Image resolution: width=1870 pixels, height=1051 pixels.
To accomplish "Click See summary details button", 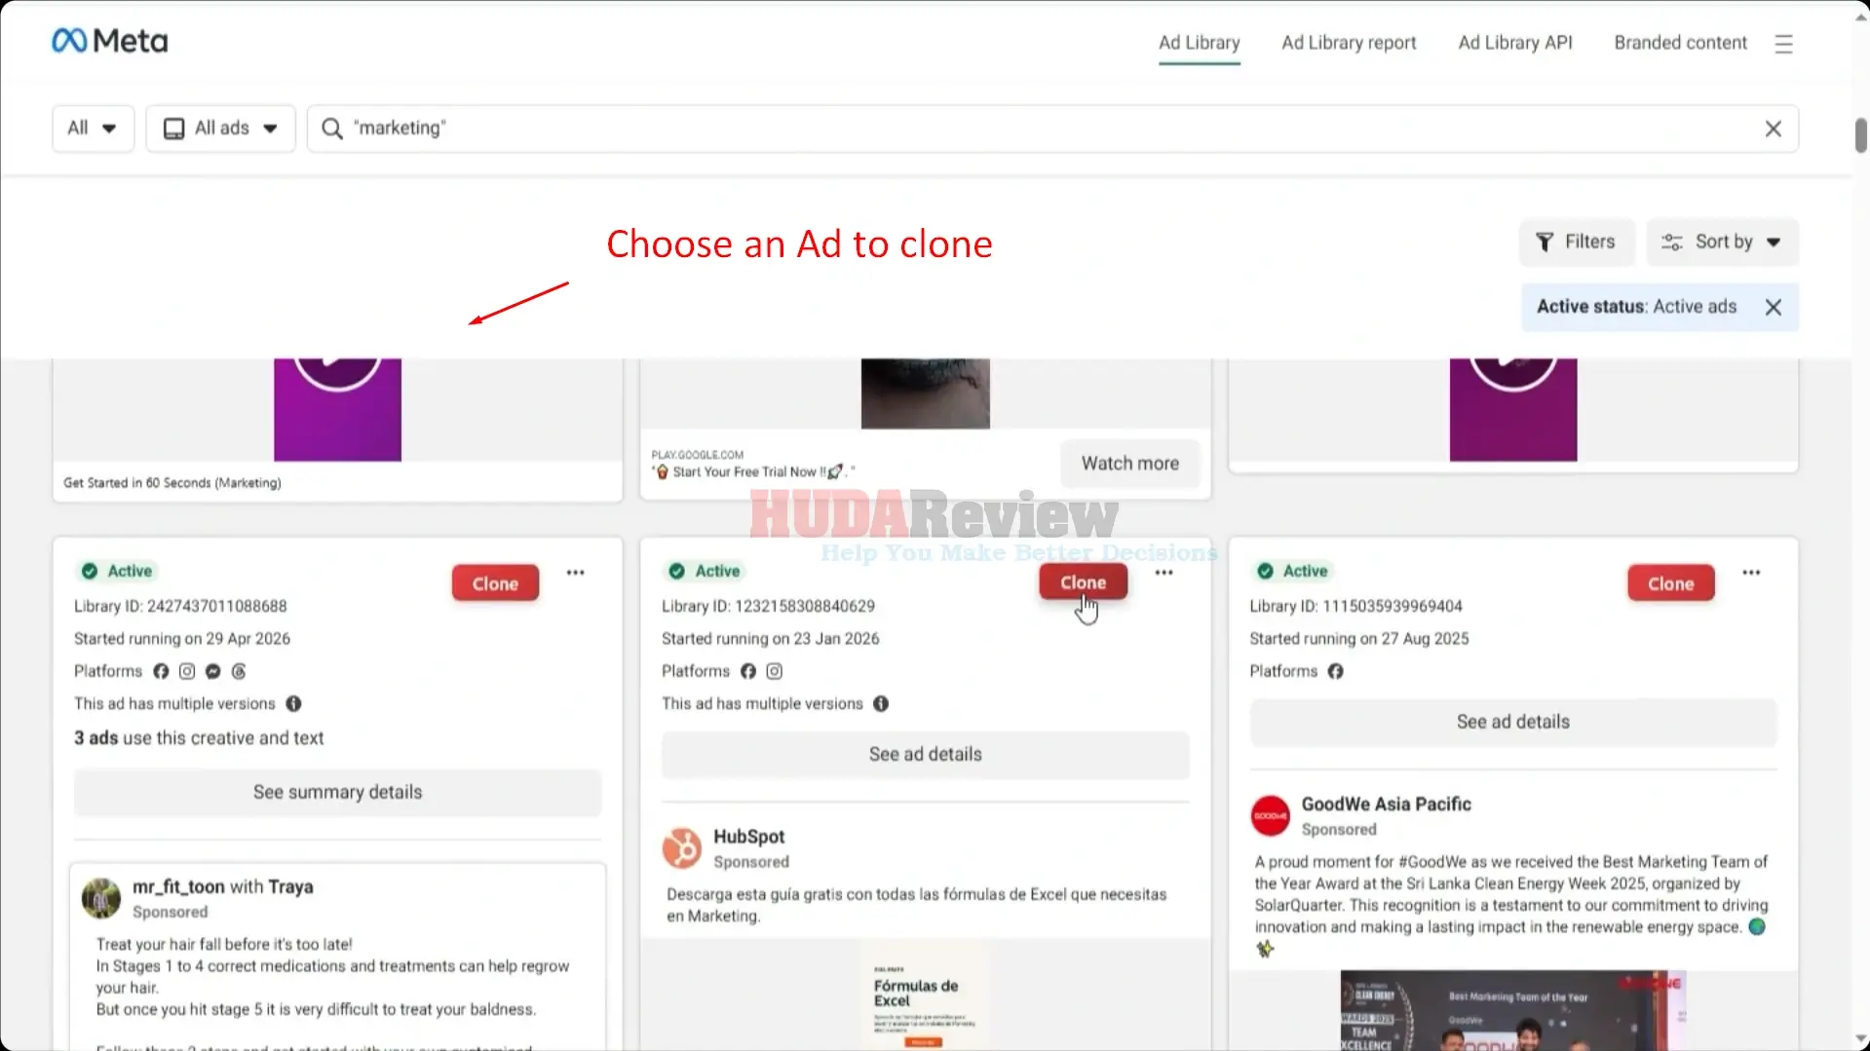I will click(338, 792).
